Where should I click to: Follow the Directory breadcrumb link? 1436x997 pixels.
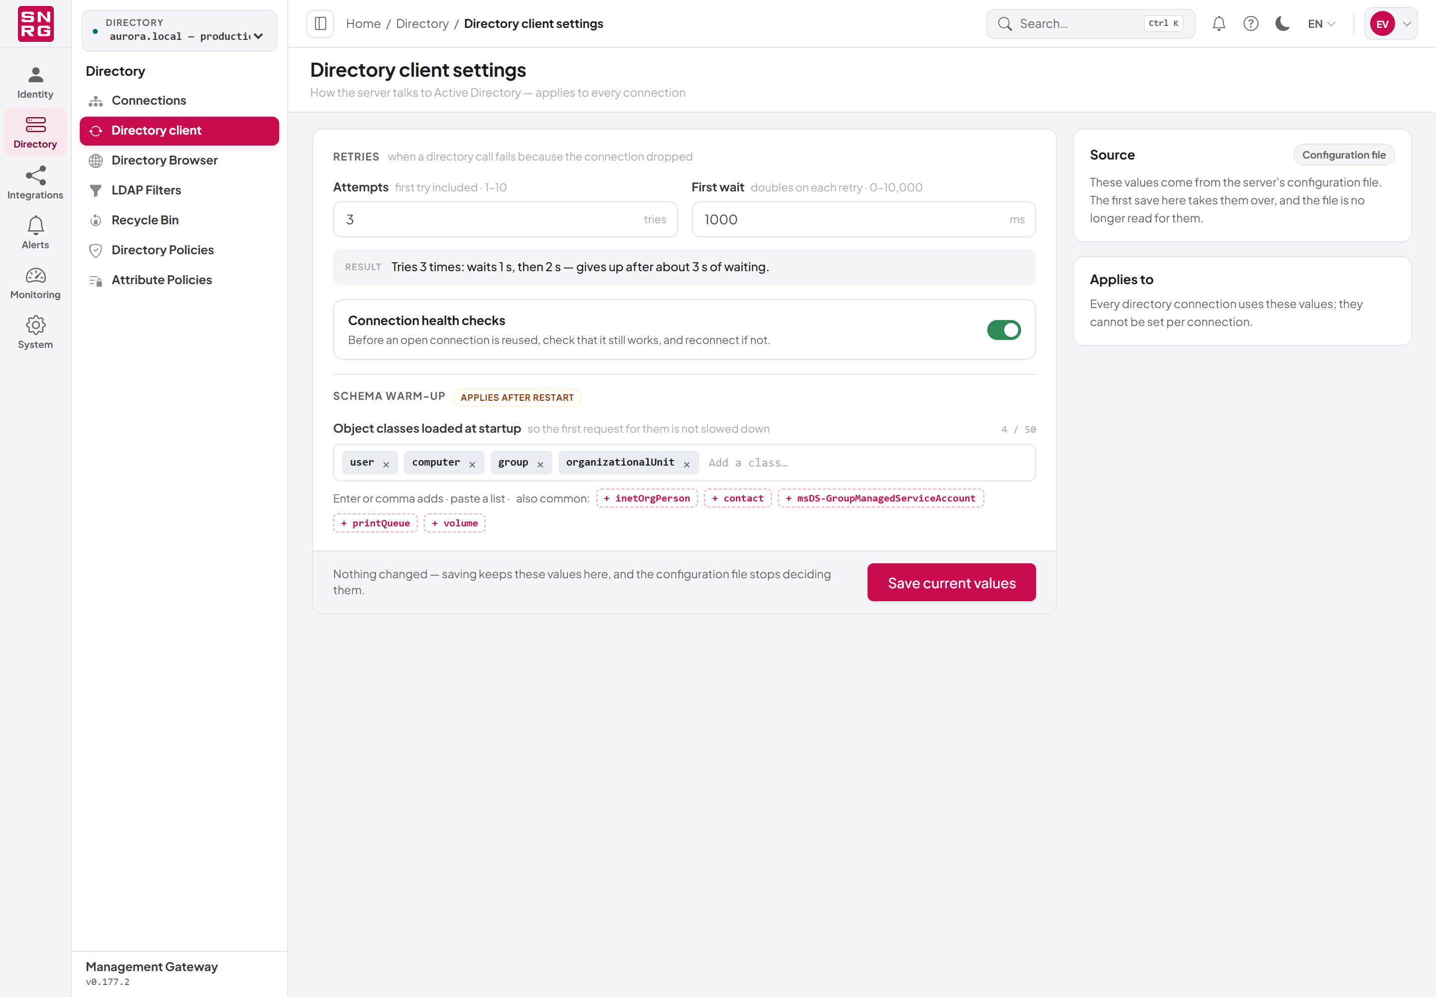coord(422,24)
